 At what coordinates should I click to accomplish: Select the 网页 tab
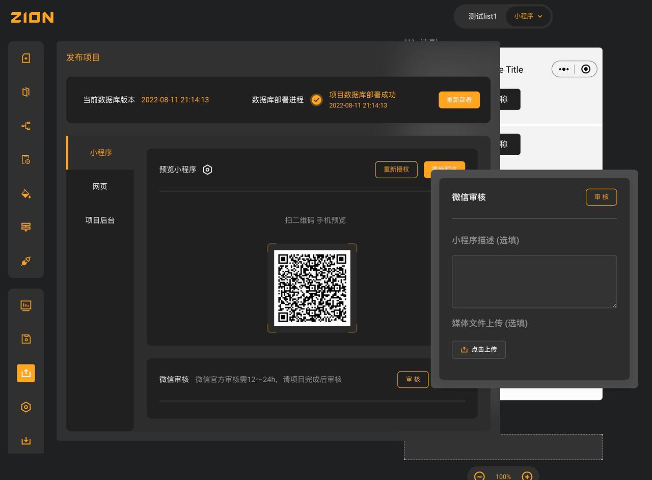(100, 186)
